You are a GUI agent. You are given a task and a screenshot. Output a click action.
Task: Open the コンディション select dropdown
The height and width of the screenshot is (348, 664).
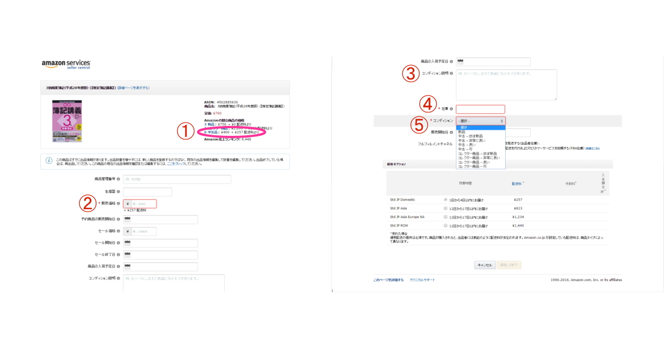[x=480, y=120]
